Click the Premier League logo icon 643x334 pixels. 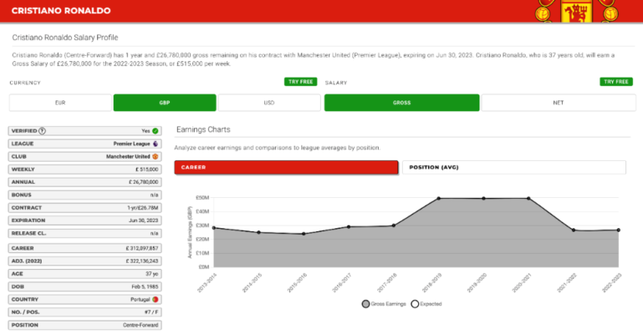pos(156,144)
